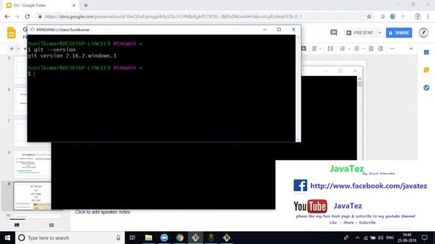Open the Windows action center notifications
The width and height of the screenshot is (435, 244).
pos(424,238)
